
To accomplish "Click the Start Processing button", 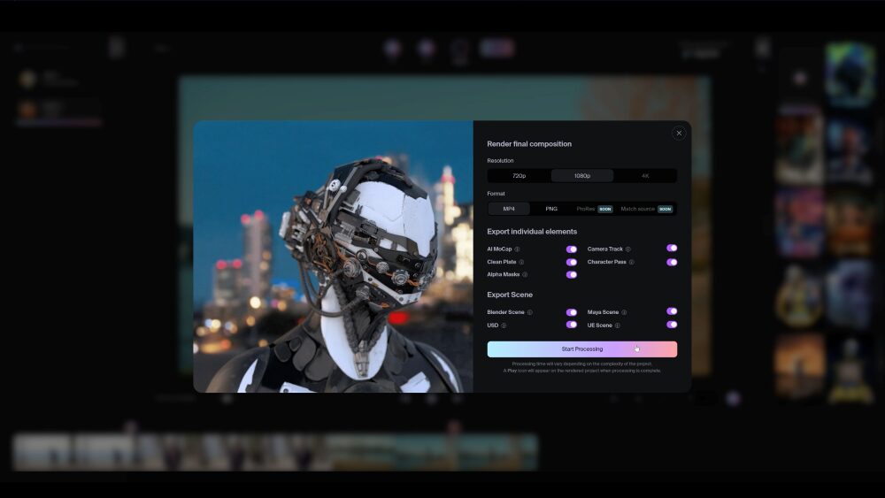I will [x=582, y=349].
